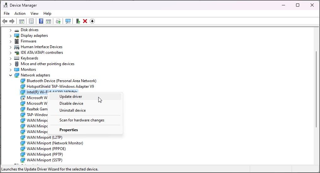The height and width of the screenshot is (173, 320).
Task: Maximize the Device Manager window
Action: (x=298, y=5)
